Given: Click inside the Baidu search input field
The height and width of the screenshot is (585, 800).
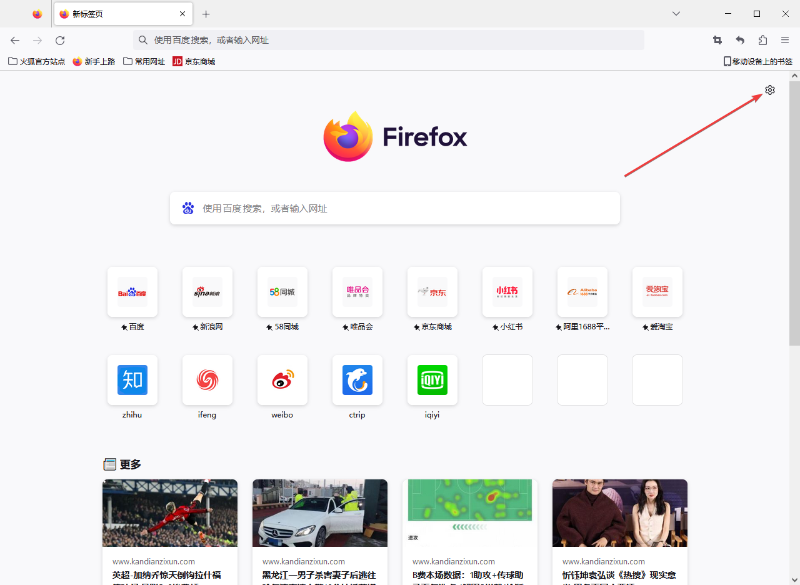Looking at the screenshot, I should [394, 208].
